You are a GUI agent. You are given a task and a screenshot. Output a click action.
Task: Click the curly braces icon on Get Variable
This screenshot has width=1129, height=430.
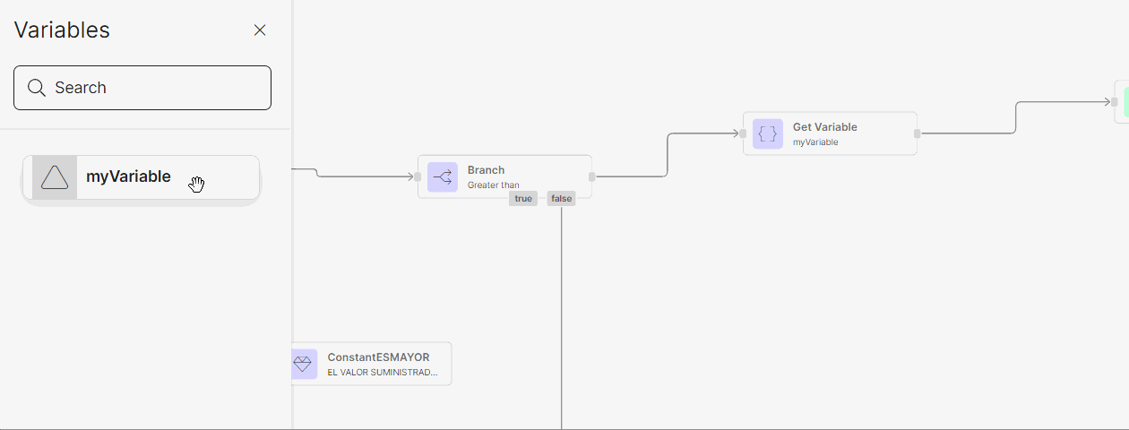pos(767,134)
